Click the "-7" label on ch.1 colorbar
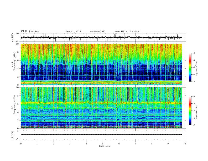This screenshot has width=208, height=161. pyautogui.click(x=194, y=82)
